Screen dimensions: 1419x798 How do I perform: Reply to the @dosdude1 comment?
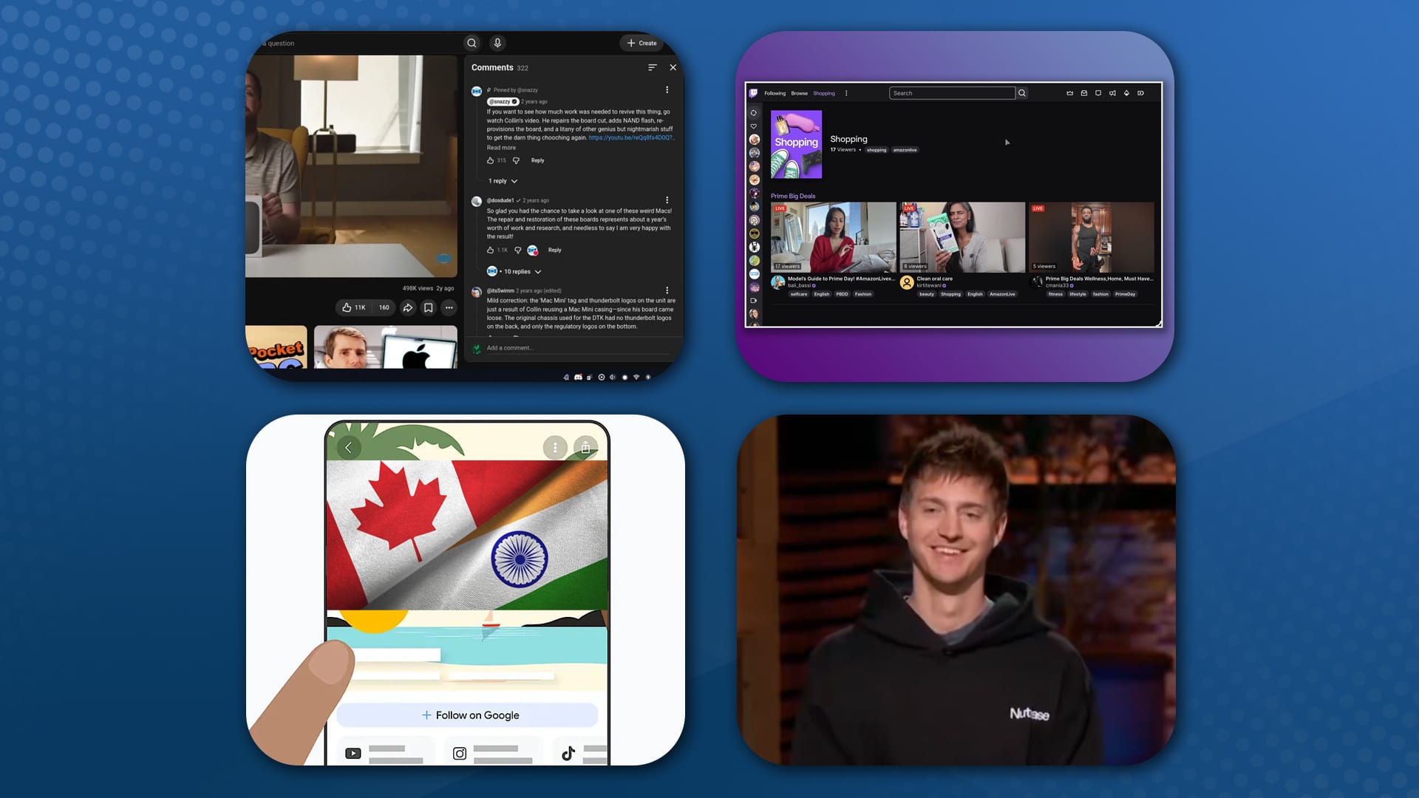554,250
